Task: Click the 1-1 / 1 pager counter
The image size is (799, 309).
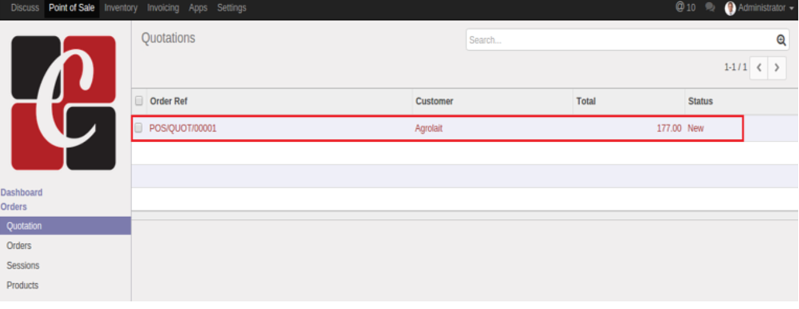Action: point(735,68)
